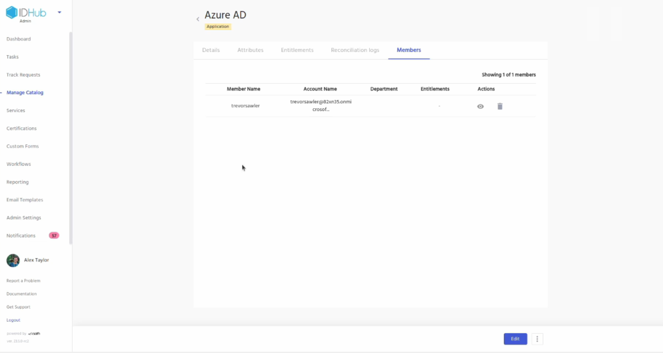Screen dimensions: 663x353
Task: Go back using the arrow beside Azure AD
Action: click(x=198, y=19)
